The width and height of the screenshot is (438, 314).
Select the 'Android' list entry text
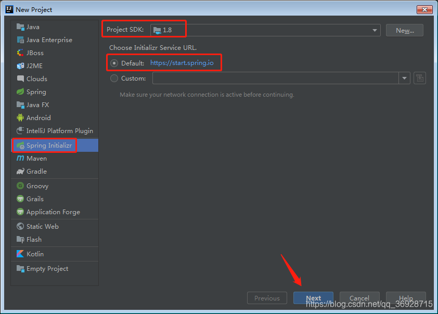tap(38, 118)
